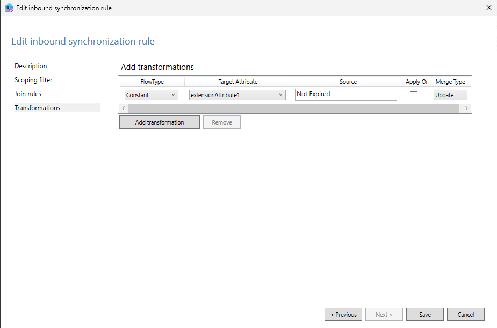Open the Merge Type dropdown showing Update
The width and height of the screenshot is (497, 328).
pyautogui.click(x=450, y=94)
